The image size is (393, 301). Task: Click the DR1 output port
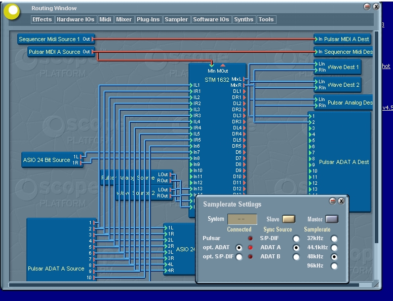245,97
